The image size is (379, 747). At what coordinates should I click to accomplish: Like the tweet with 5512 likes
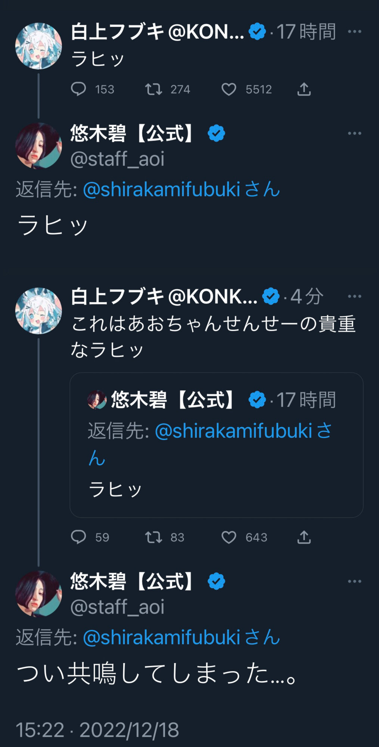(229, 89)
